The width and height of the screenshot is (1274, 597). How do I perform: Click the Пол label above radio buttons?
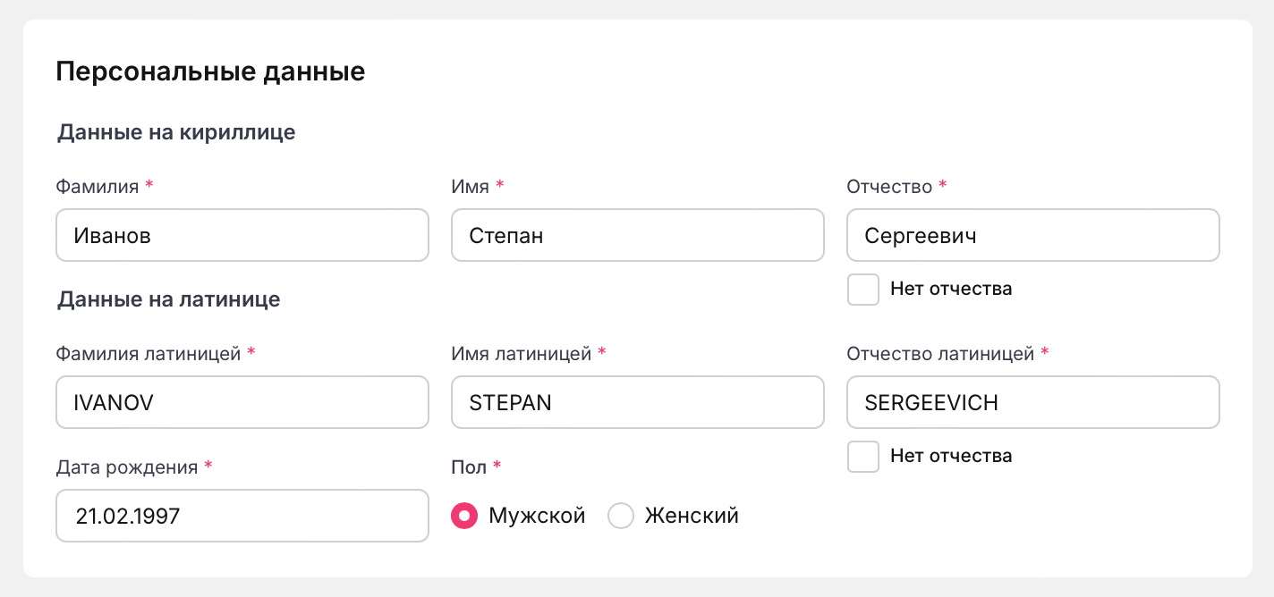469,467
